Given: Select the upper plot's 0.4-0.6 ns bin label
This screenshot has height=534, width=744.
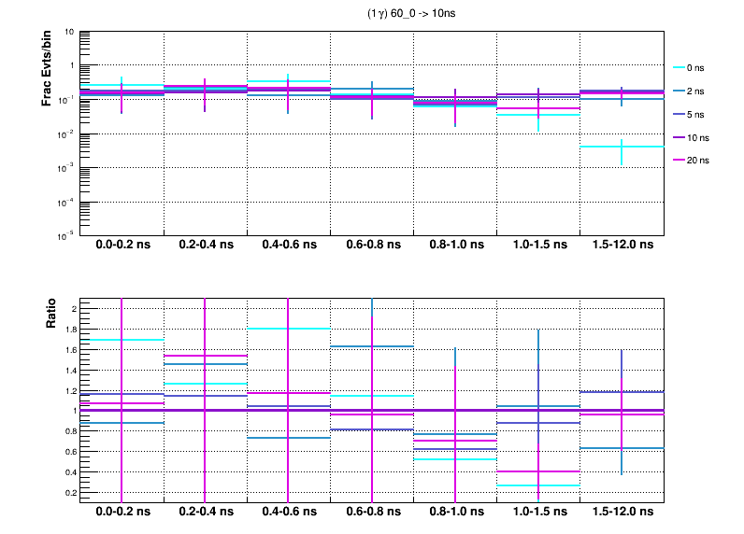Looking at the screenshot, I should pyautogui.click(x=289, y=245).
